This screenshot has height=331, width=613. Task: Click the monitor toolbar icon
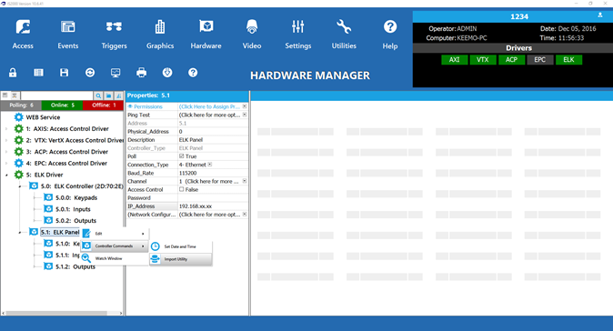click(116, 73)
